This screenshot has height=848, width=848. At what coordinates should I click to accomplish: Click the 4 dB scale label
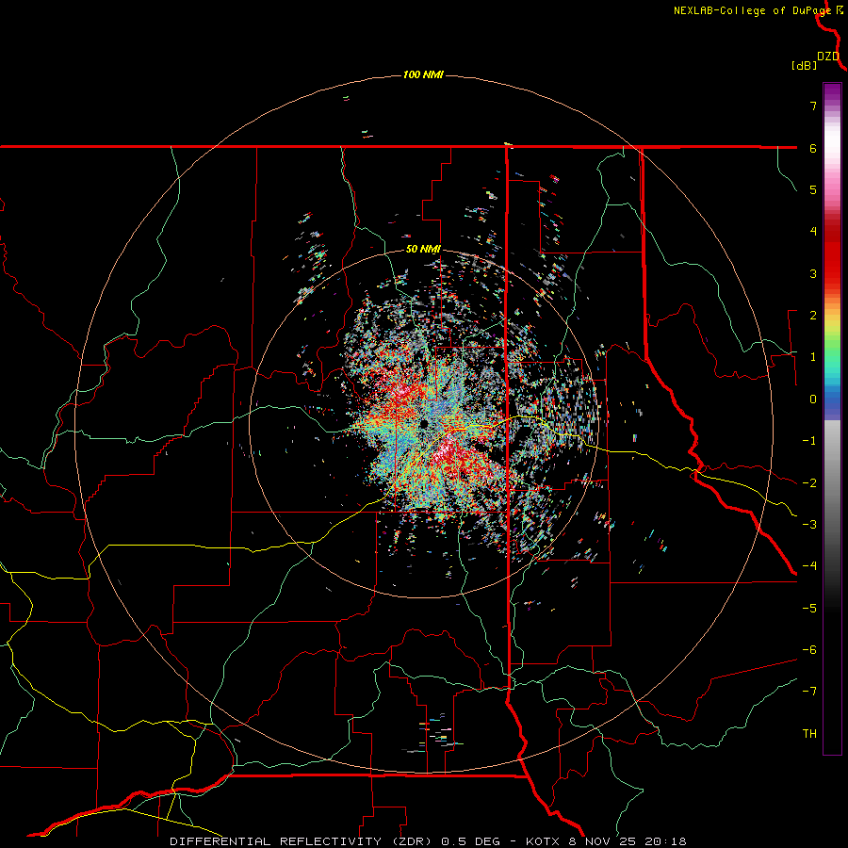[813, 232]
